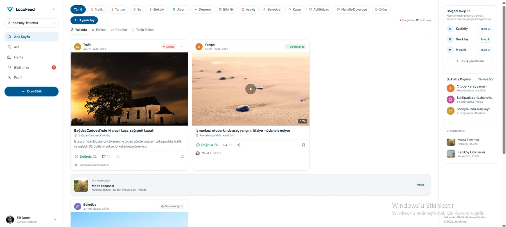This screenshot has height=227, width=506.
Task: Share the otopark fire post
Action: click(x=239, y=145)
